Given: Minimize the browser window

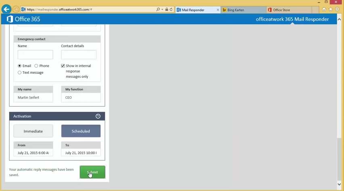Looking at the screenshot, I should tap(319, 2).
